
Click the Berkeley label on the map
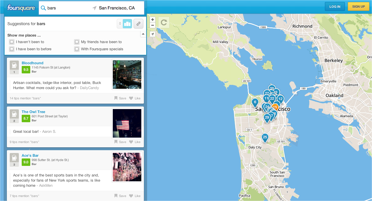(x=333, y=61)
